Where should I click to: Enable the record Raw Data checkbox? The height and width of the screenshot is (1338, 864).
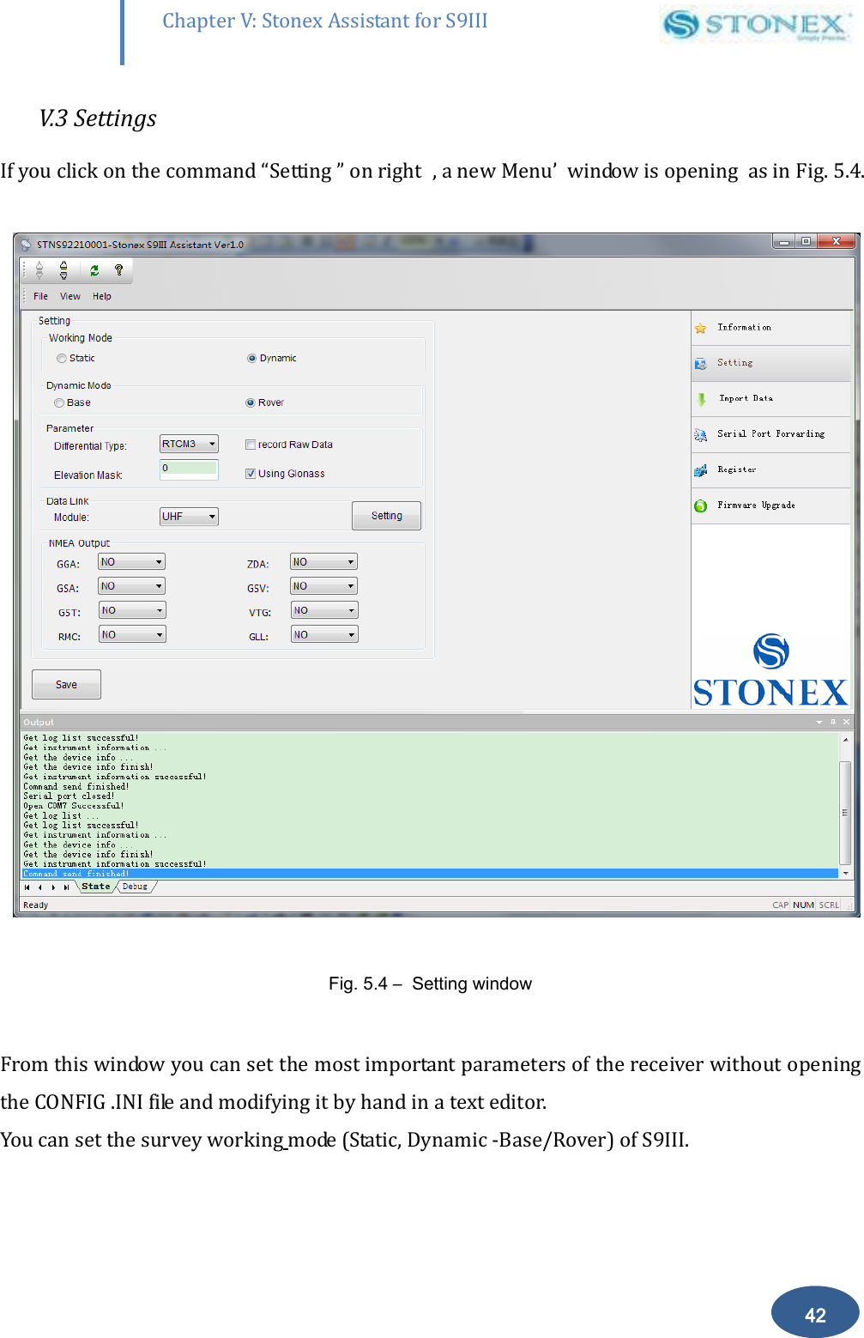pyautogui.click(x=251, y=444)
